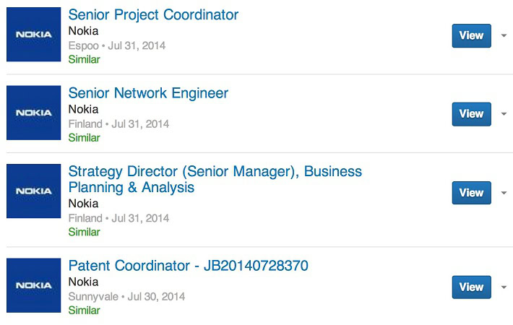Click Nokia logo beside Senior Network Engineer
513x325 pixels.
[33, 113]
